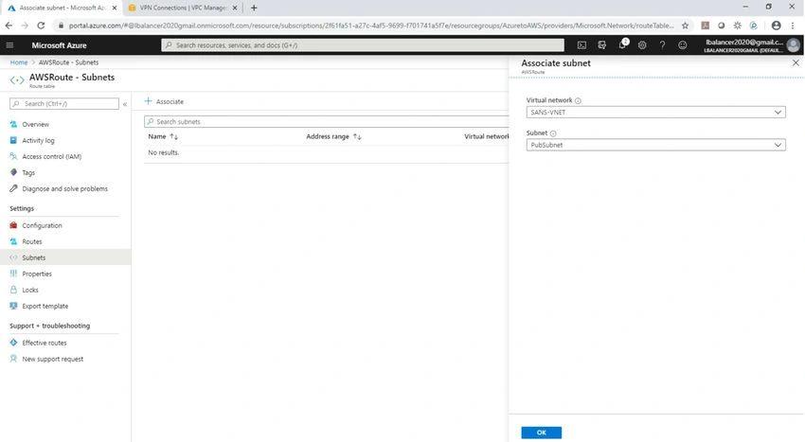
Task: Open a new browser tab
Action: point(254,8)
